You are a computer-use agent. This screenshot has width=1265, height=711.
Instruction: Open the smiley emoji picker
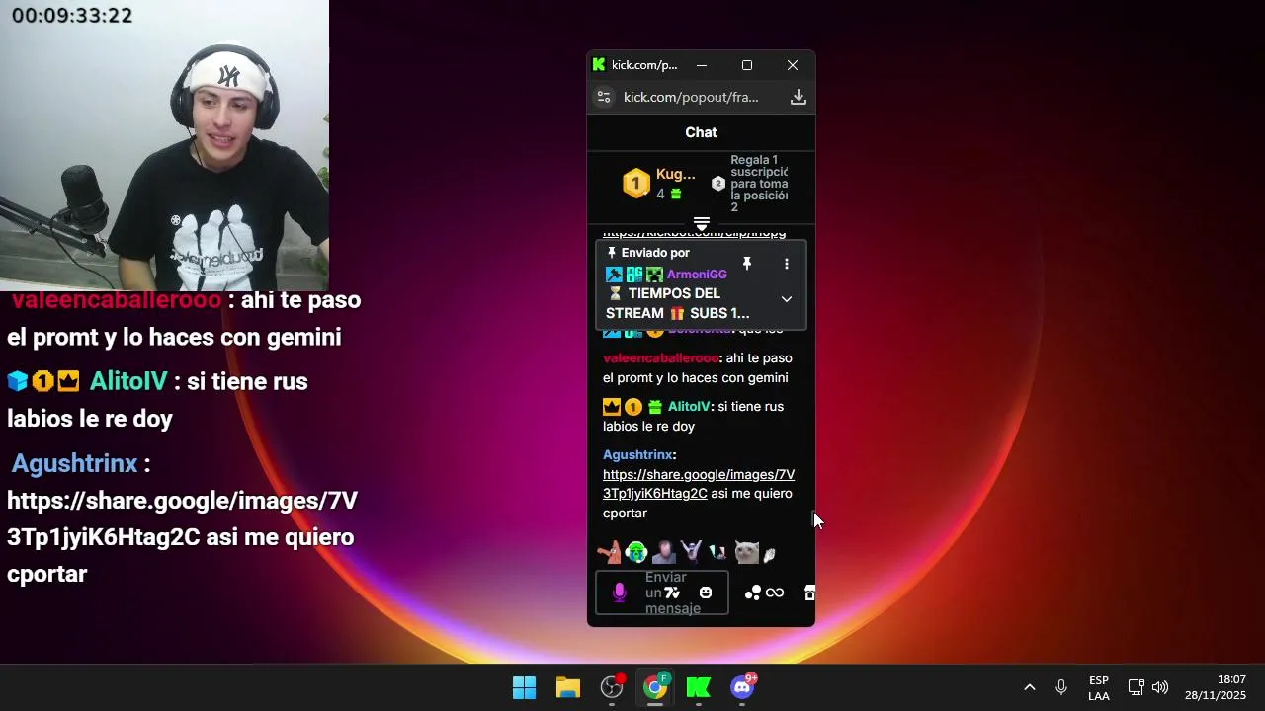coord(706,592)
